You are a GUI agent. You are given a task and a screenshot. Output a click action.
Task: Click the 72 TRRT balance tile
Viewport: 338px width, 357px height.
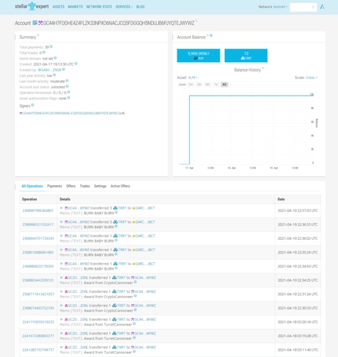pyautogui.click(x=246, y=55)
